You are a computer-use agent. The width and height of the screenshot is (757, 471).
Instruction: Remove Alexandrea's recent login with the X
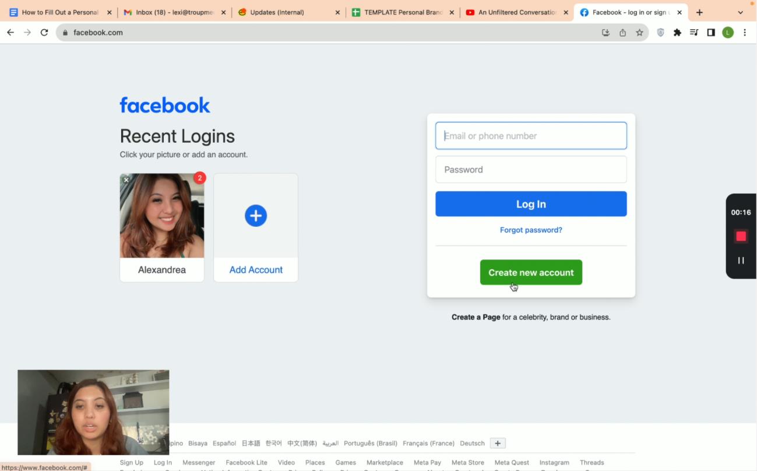(x=126, y=180)
